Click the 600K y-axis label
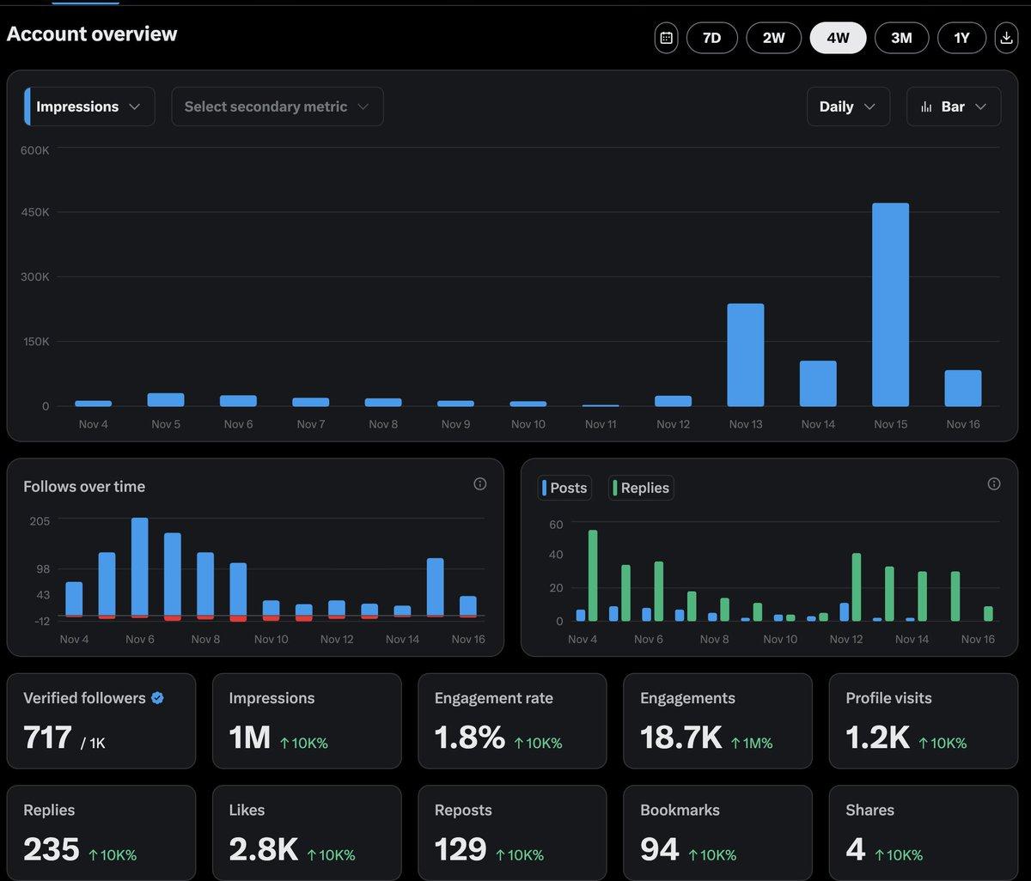Viewport: 1031px width, 881px height. [x=35, y=149]
